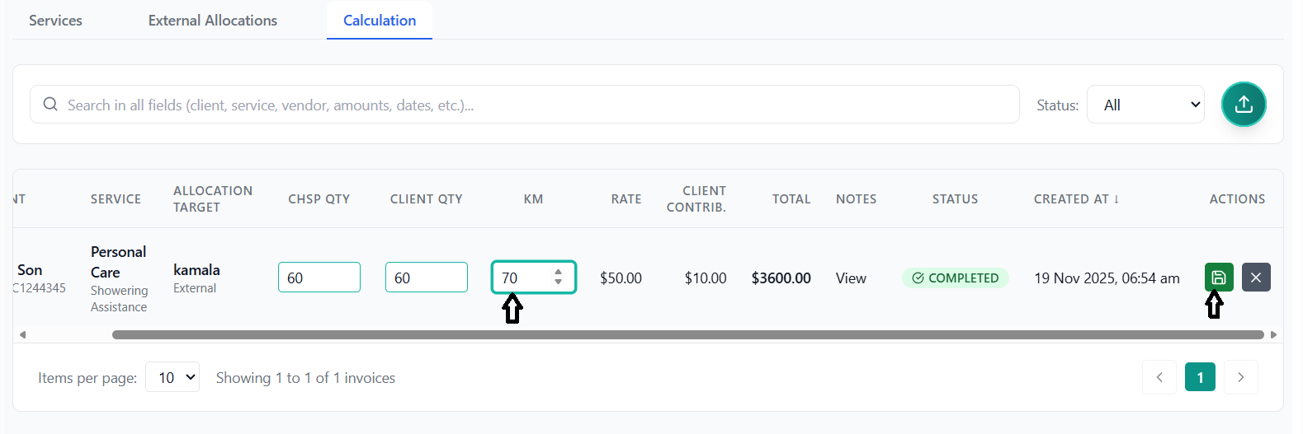The image size is (1303, 434).
Task: Sort by the Created At column
Action: pyautogui.click(x=1076, y=199)
